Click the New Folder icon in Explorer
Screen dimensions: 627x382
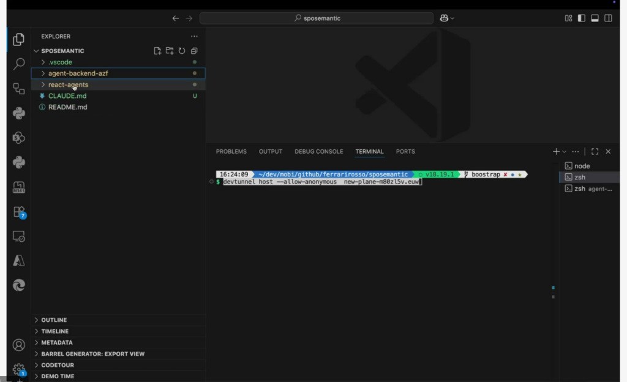click(x=170, y=51)
